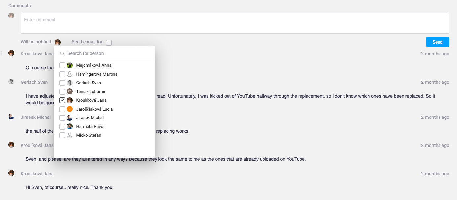This screenshot has width=457, height=200.
Task: Click the magnifier icon in person search
Action: (62, 54)
